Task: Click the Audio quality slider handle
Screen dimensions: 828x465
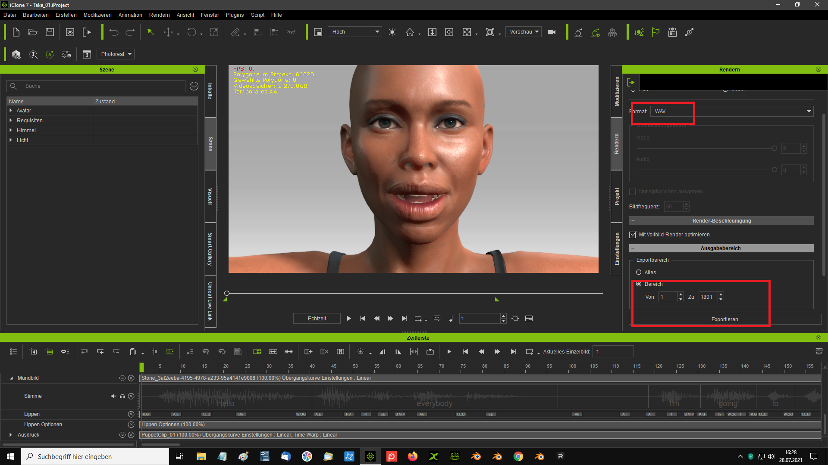Action: 775,170
